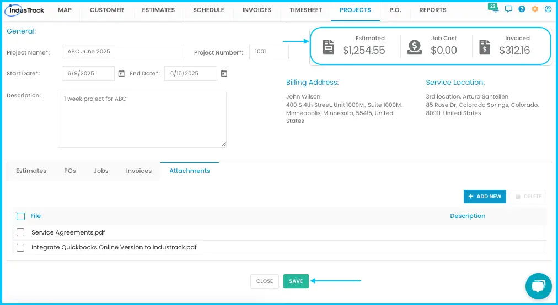The width and height of the screenshot is (558, 305).
Task: Open the PROJECTS menu
Action: [355, 10]
